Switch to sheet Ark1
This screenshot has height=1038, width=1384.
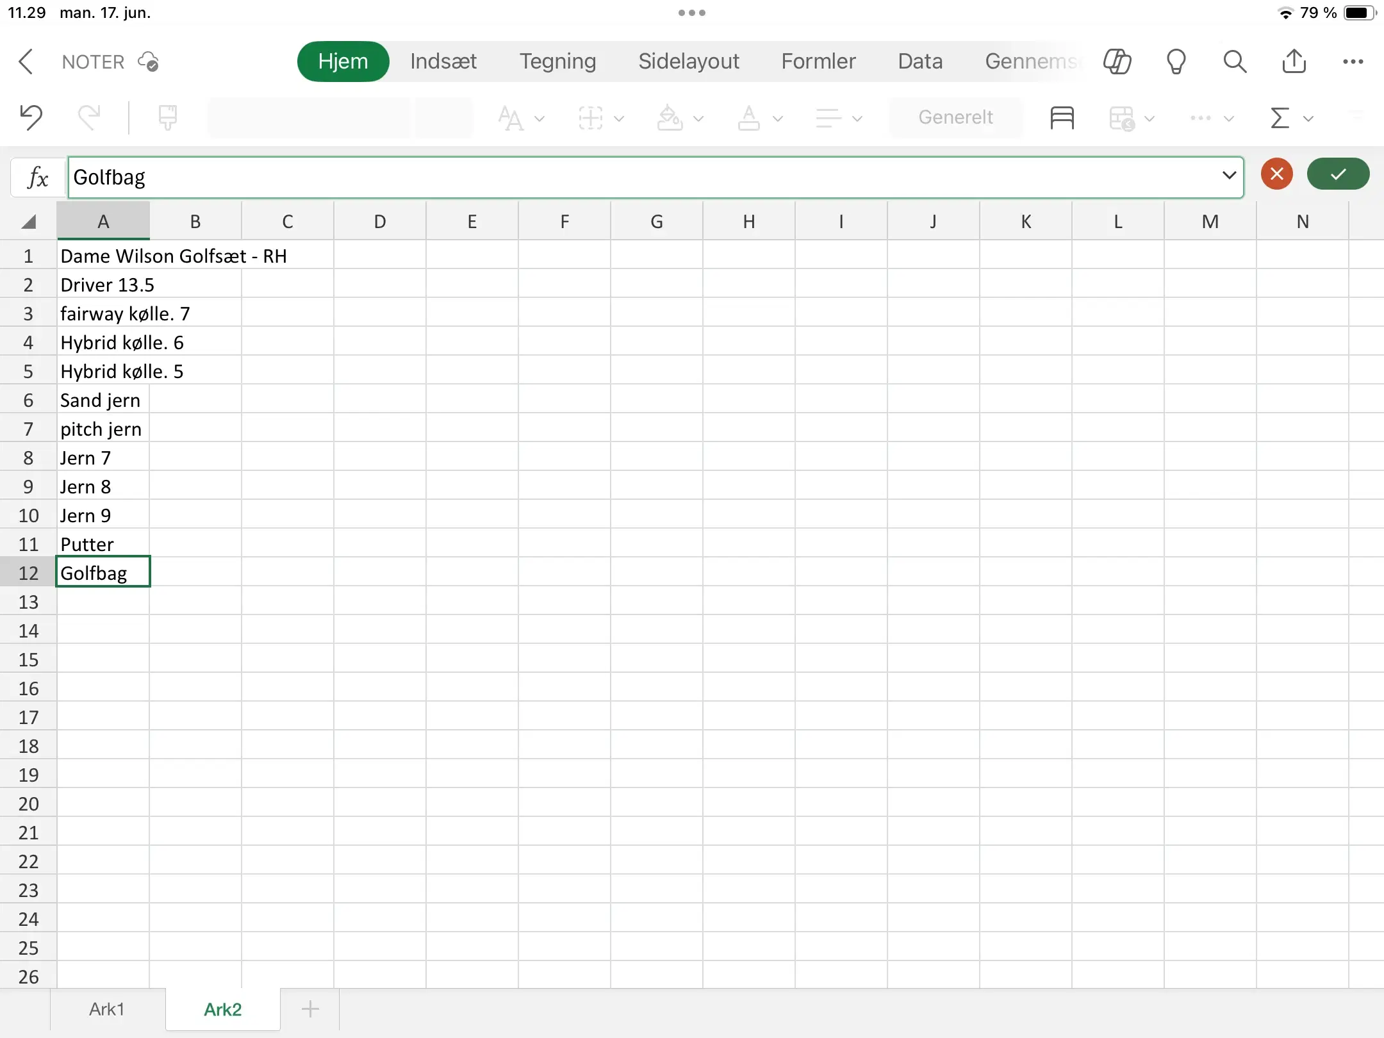[107, 1009]
